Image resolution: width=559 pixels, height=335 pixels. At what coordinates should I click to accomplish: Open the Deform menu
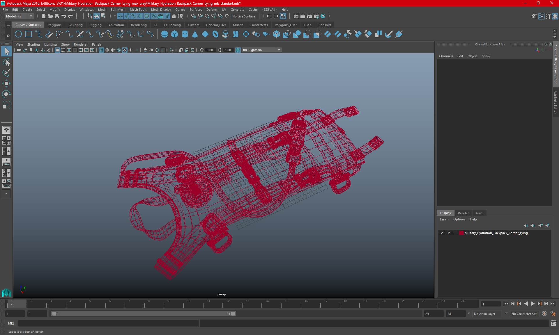coord(212,10)
